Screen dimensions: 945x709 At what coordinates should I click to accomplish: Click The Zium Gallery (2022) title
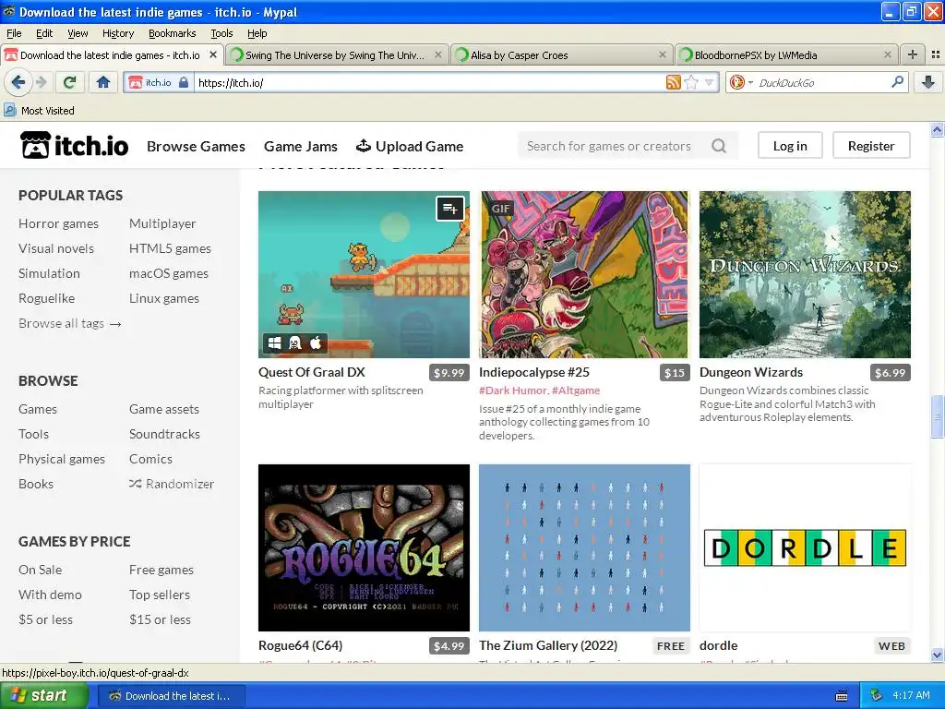click(x=548, y=645)
